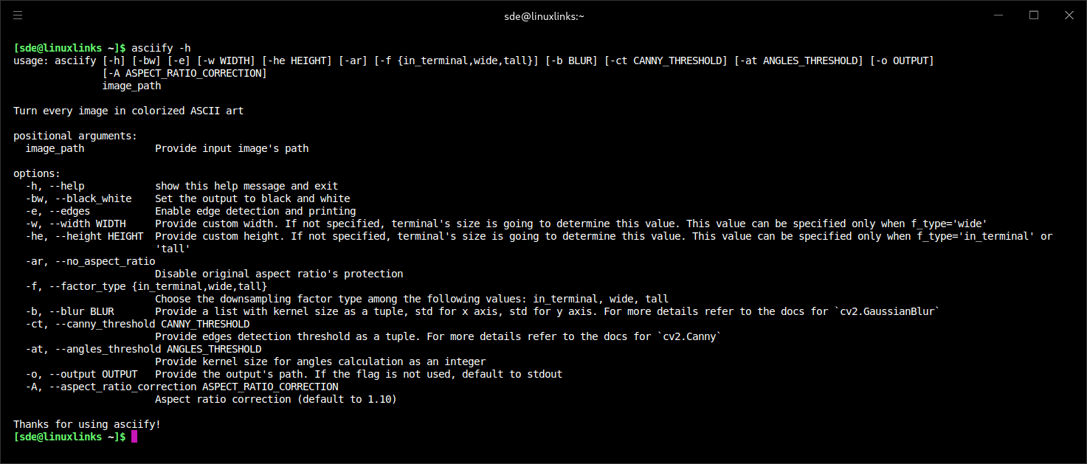Click the '--blur BLUR' option text
This screenshot has height=464, width=1087.
tap(82, 311)
